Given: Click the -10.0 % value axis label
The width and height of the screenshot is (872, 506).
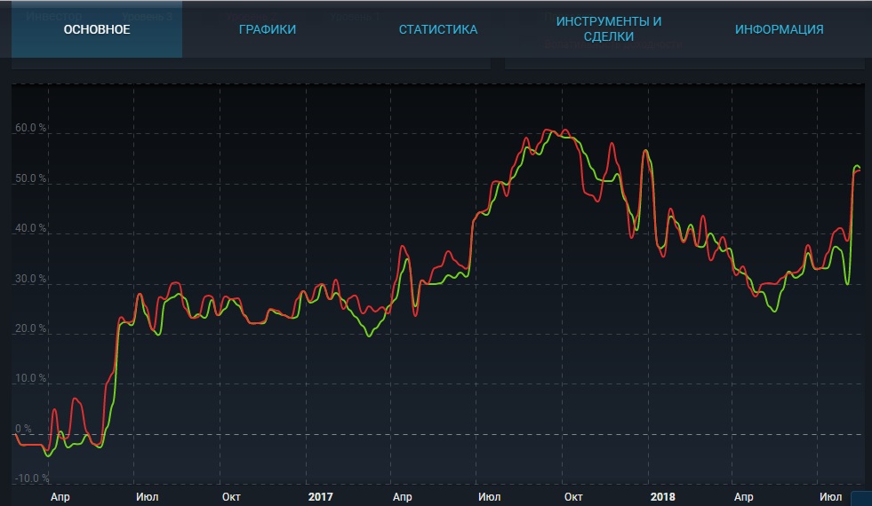Looking at the screenshot, I should 33,478.
